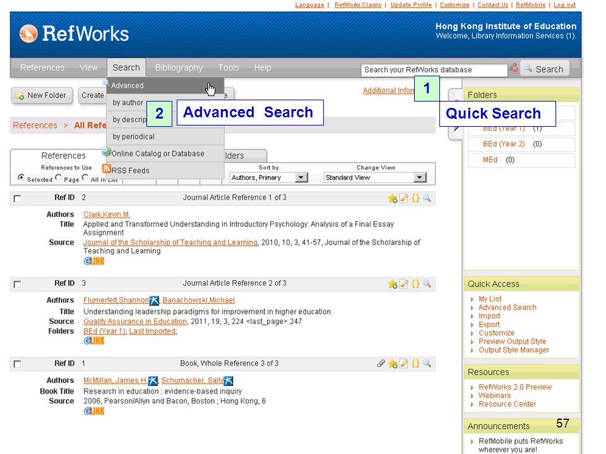Add Ref ID 3 to My List star
Image resolution: width=606 pixels, height=454 pixels.
point(393,284)
